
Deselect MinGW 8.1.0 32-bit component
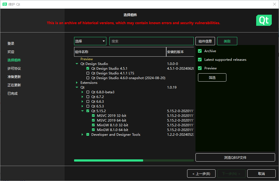point(94,125)
